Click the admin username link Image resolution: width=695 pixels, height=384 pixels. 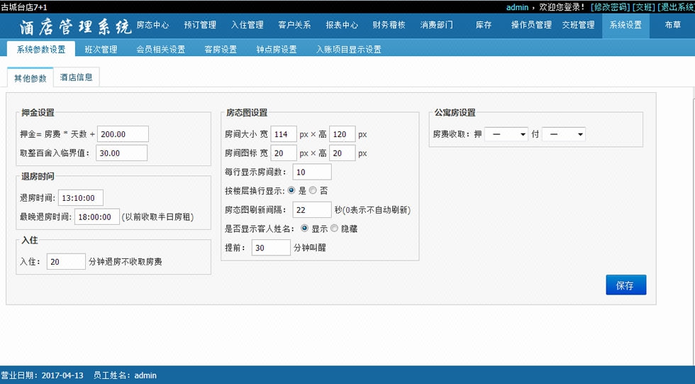(517, 7)
